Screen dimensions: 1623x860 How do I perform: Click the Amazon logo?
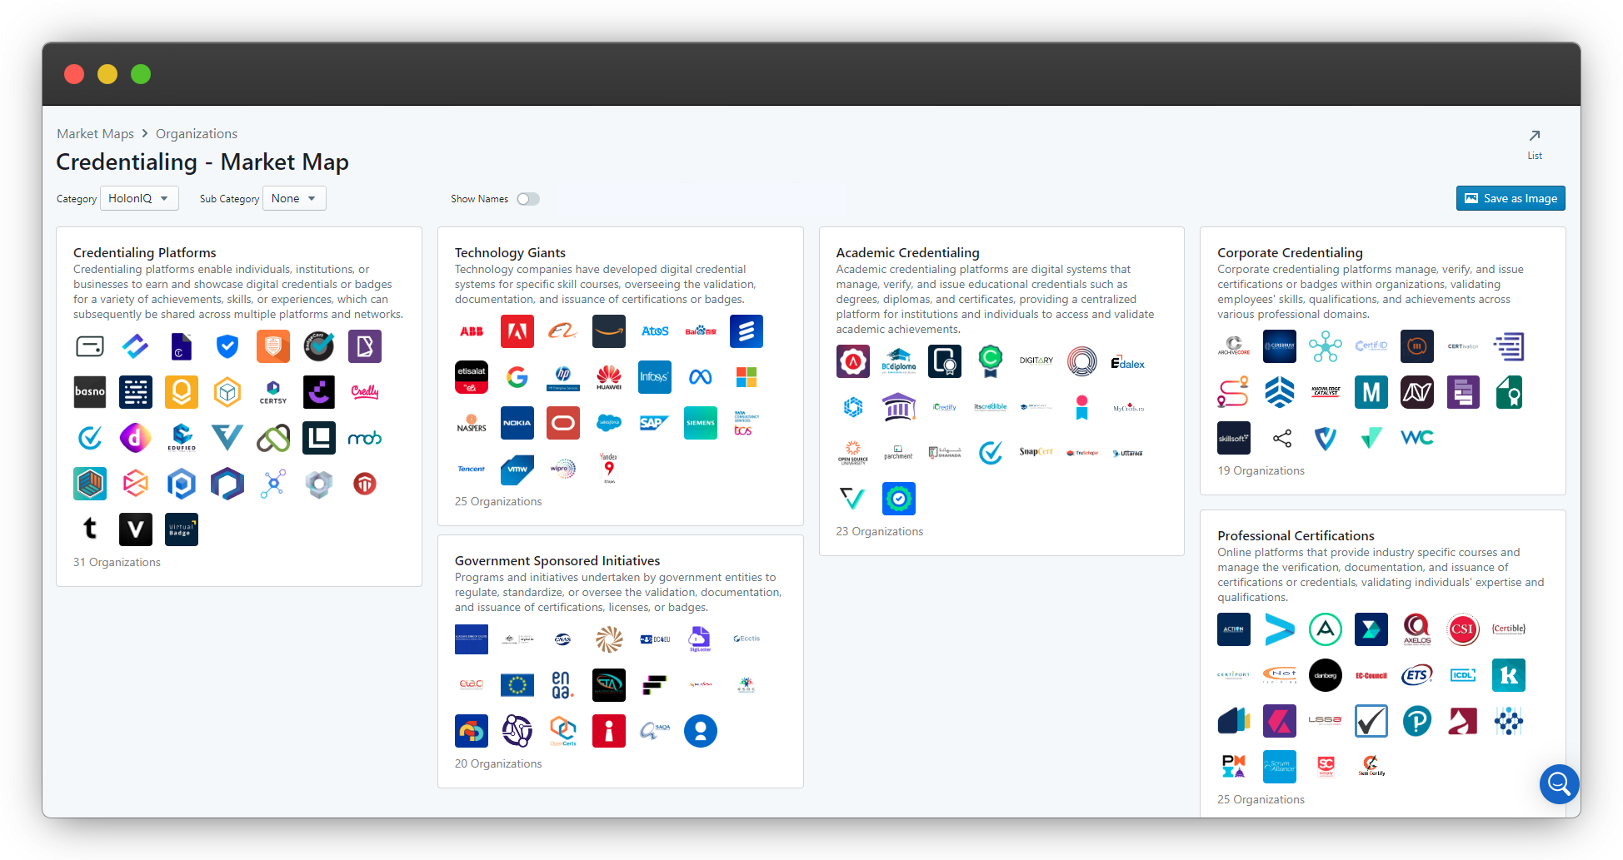609,331
